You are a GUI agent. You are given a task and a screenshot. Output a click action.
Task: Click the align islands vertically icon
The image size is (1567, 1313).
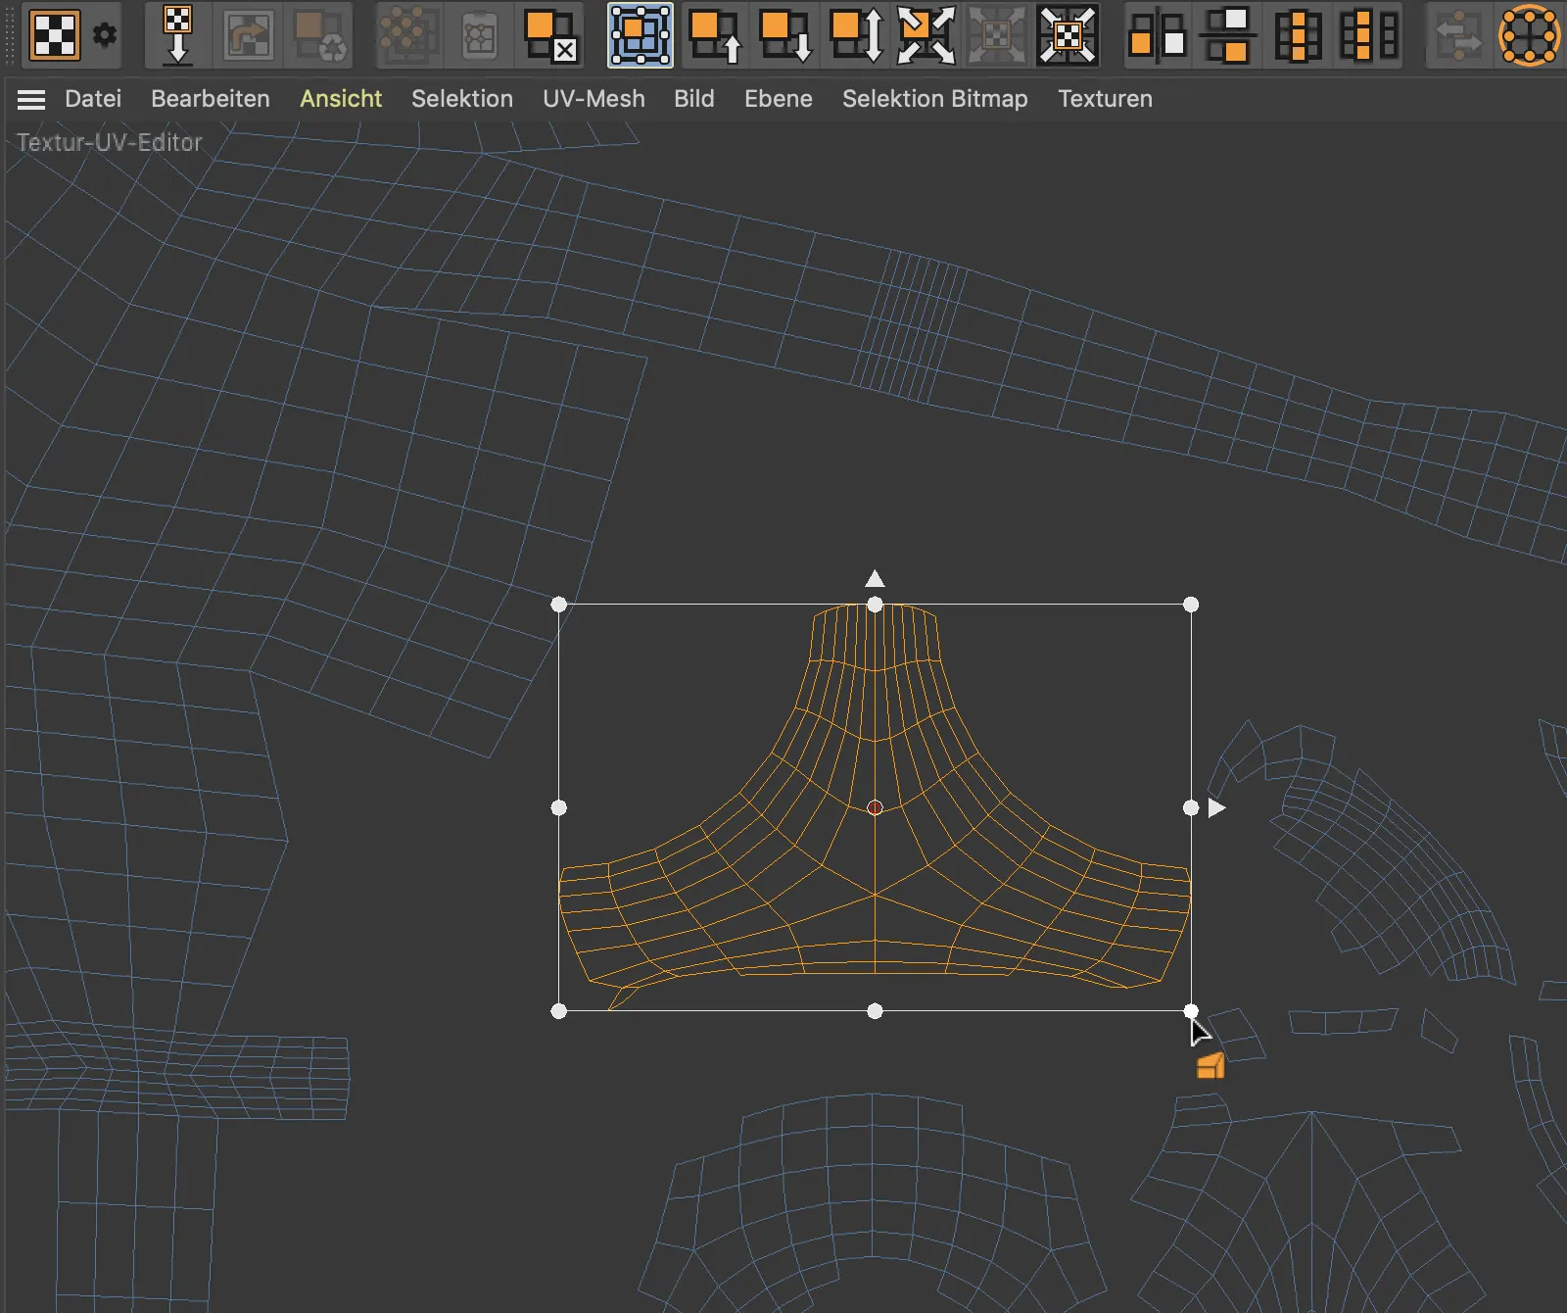[x=1158, y=35]
